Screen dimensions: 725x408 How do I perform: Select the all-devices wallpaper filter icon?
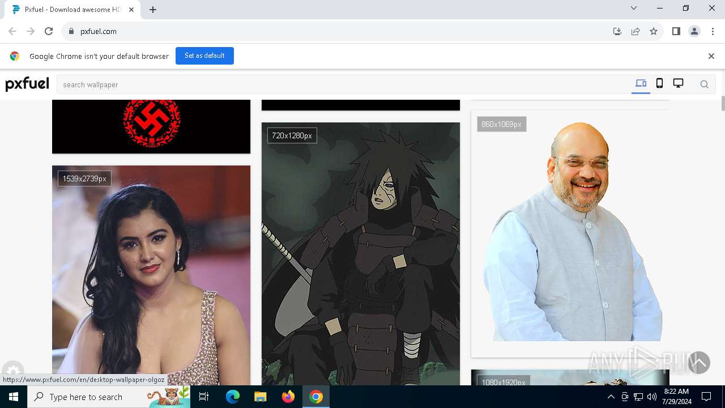coord(641,84)
